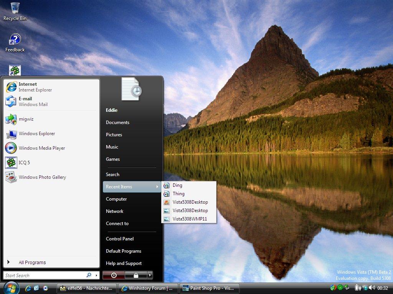
Task: Click the volume icon in the system tray
Action: click(x=372, y=287)
